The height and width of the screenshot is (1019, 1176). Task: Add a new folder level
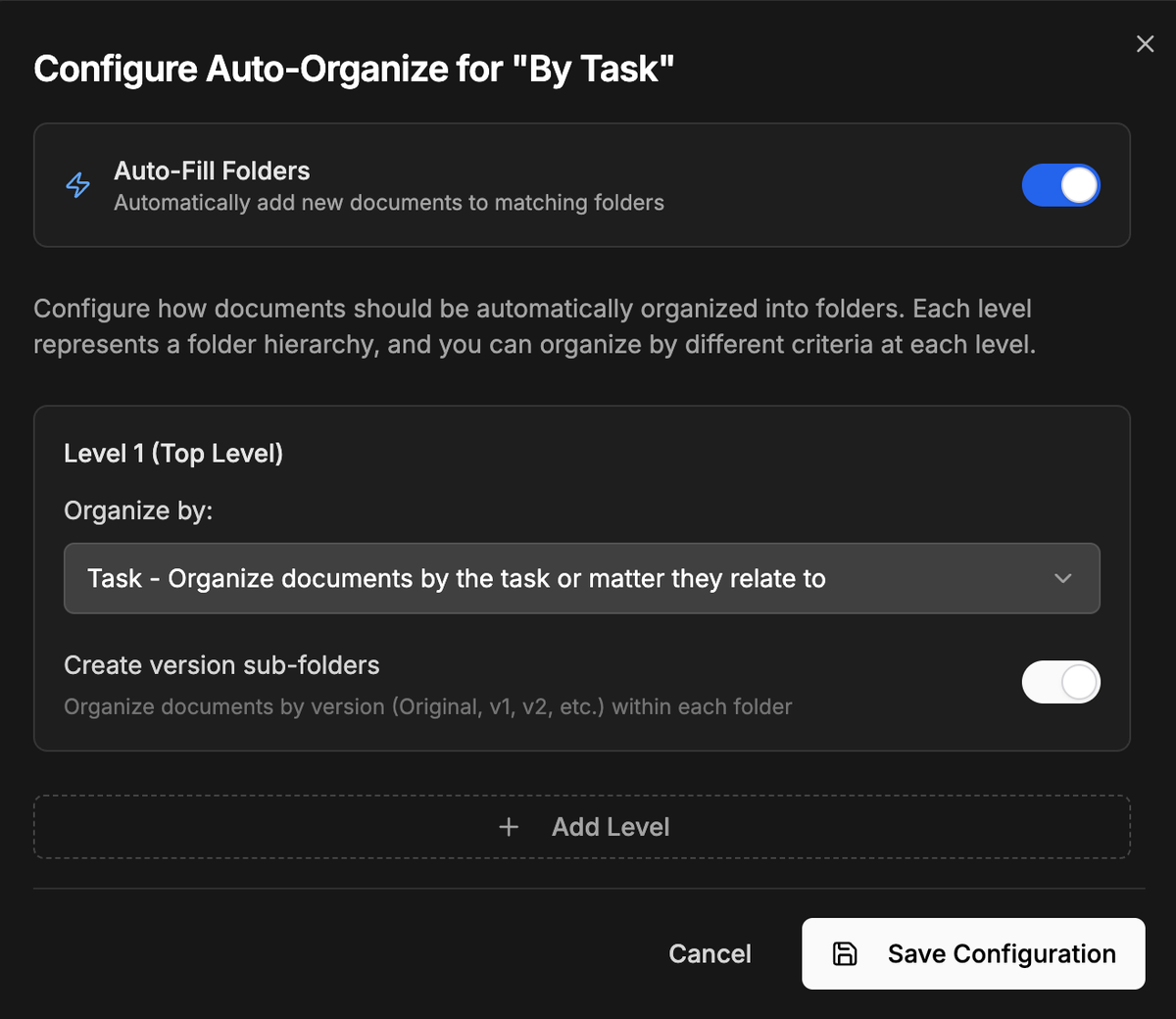(x=582, y=827)
